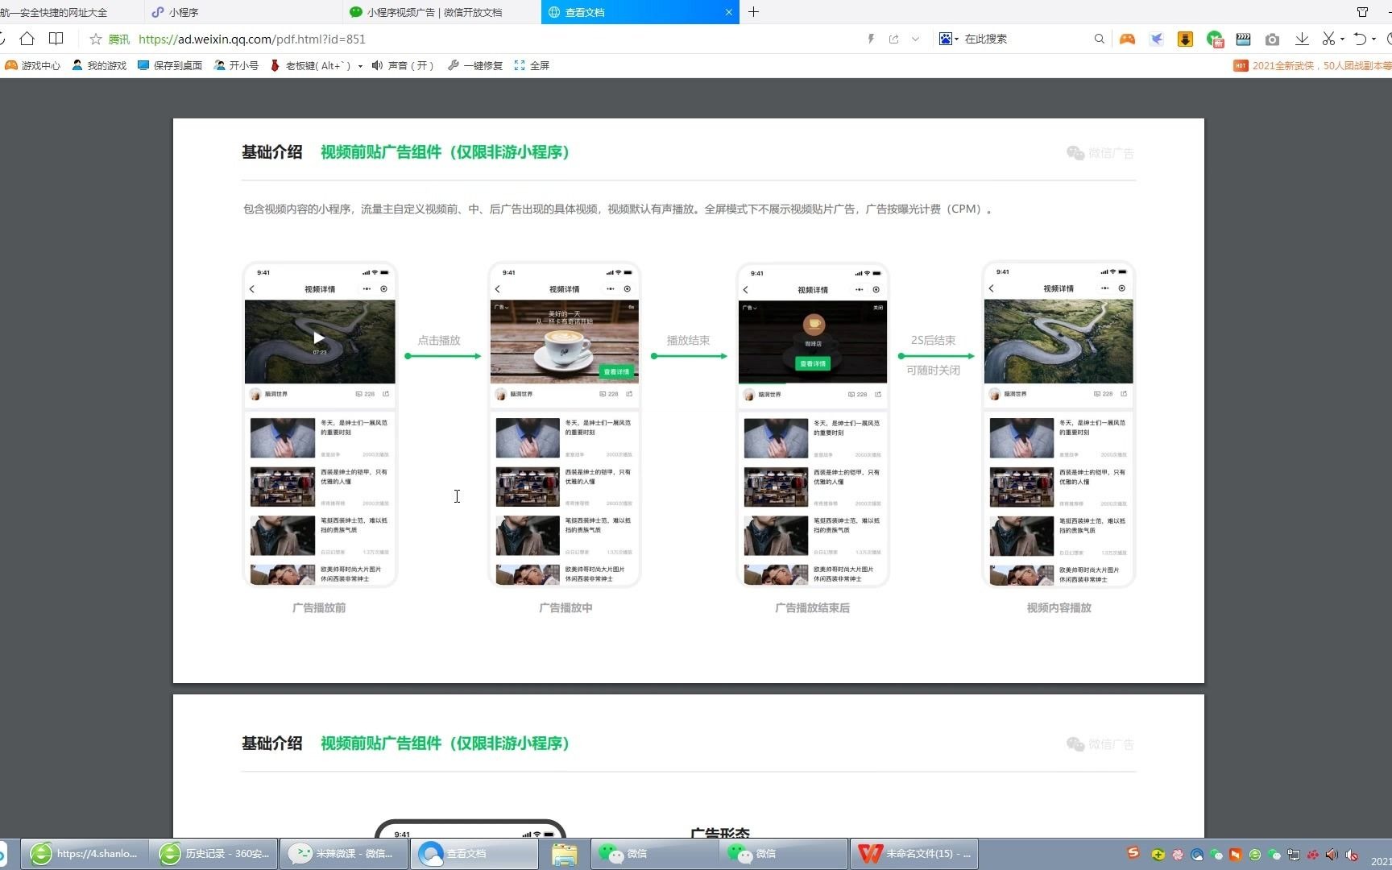Select the active 查看文档 tab

(640, 12)
